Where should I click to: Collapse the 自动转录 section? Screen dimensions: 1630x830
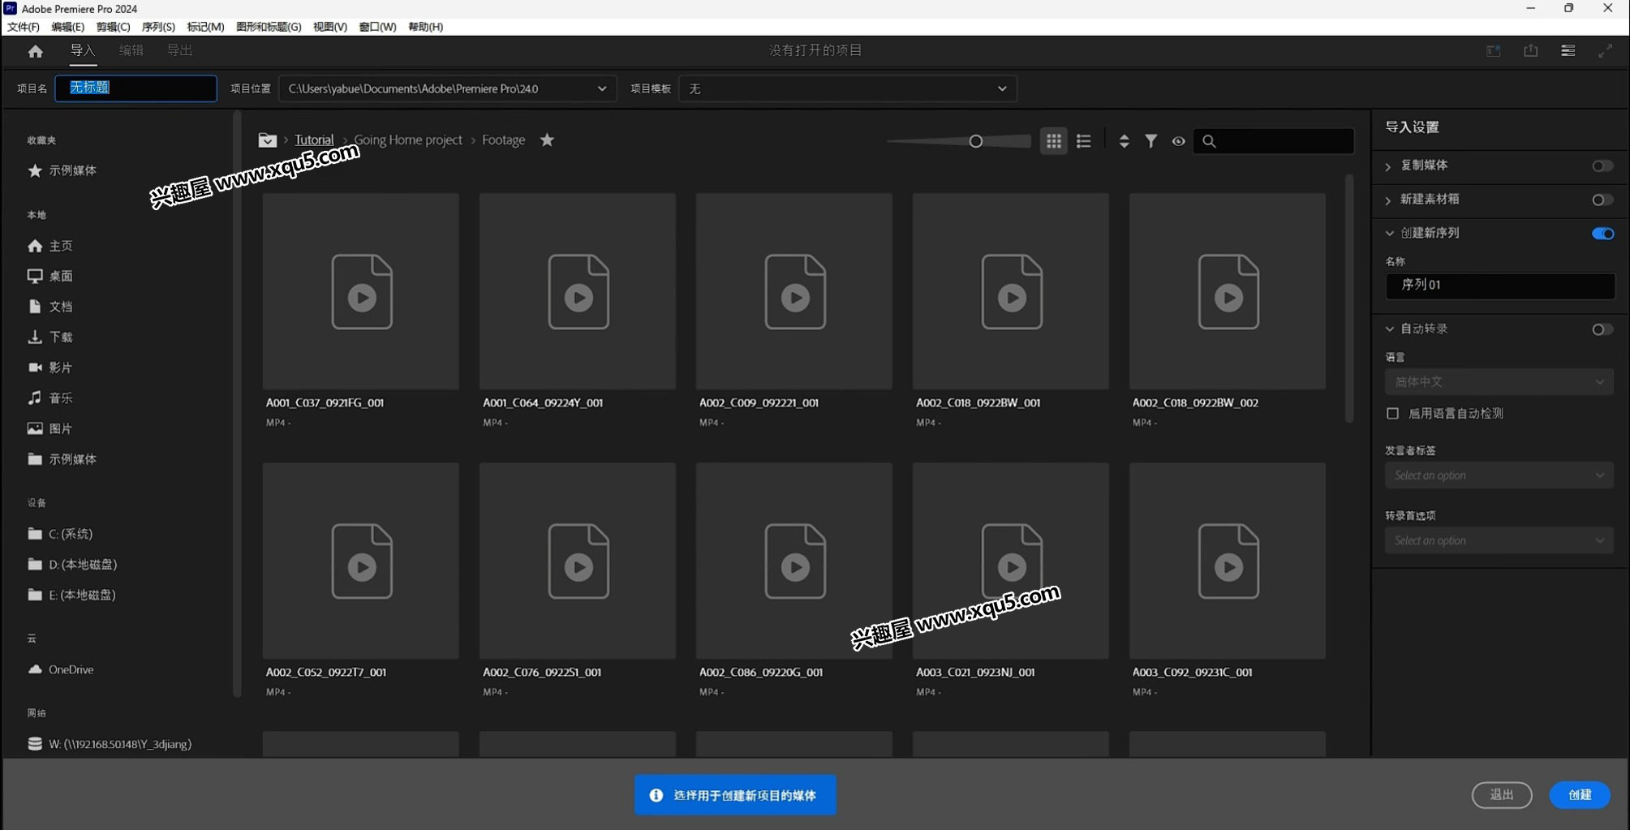point(1389,329)
